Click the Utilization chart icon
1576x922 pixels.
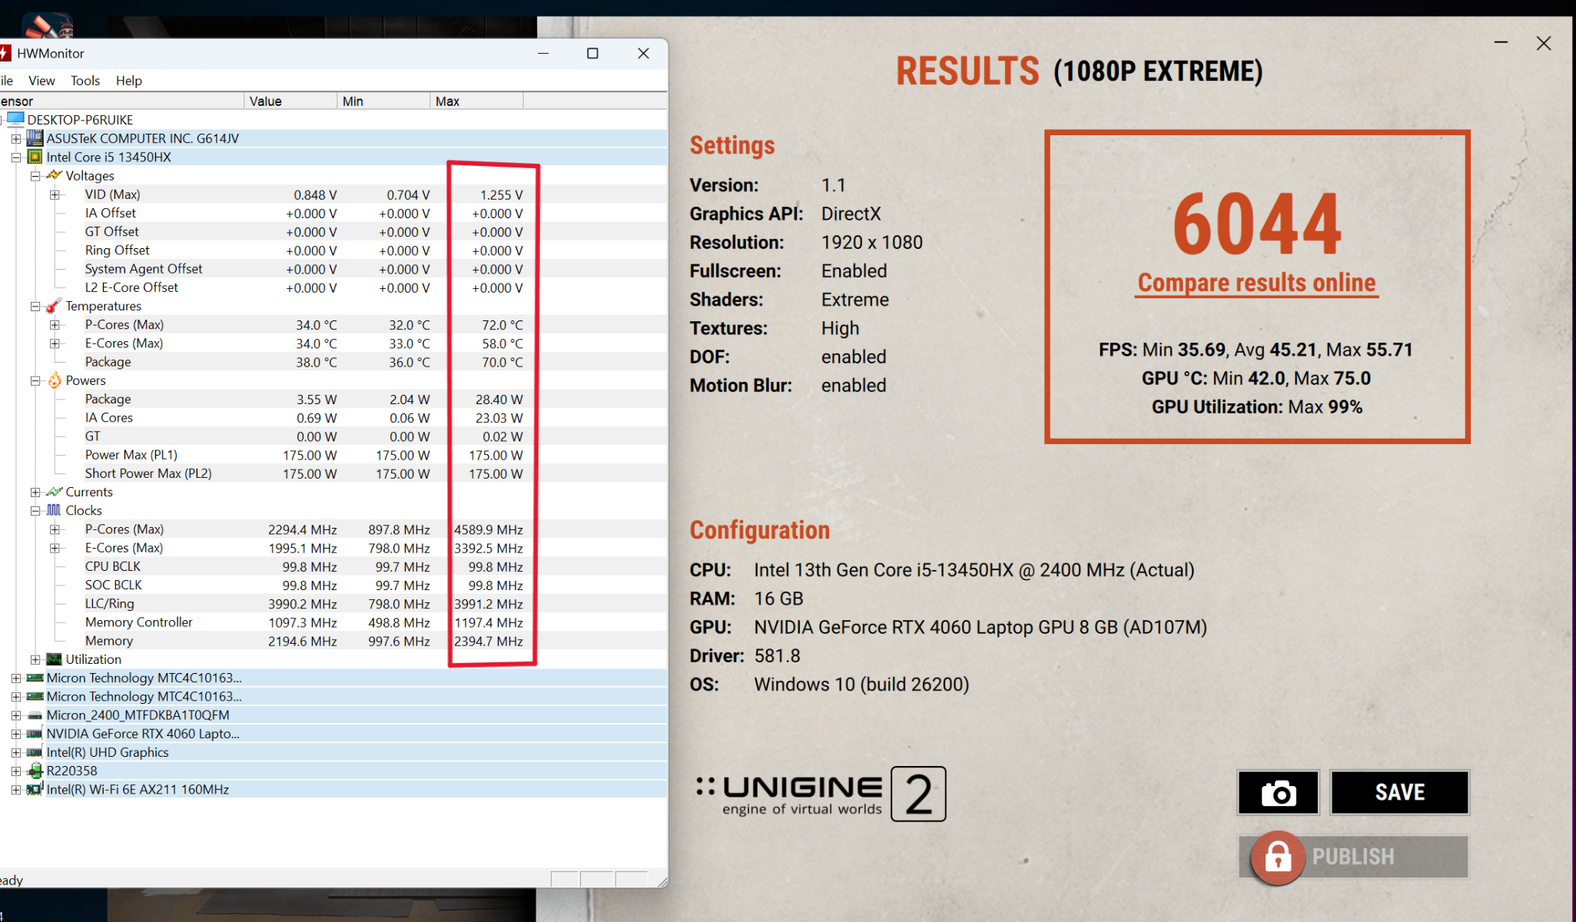(54, 659)
